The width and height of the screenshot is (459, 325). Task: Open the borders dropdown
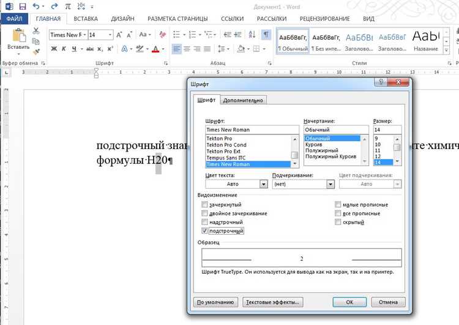tap(264, 49)
